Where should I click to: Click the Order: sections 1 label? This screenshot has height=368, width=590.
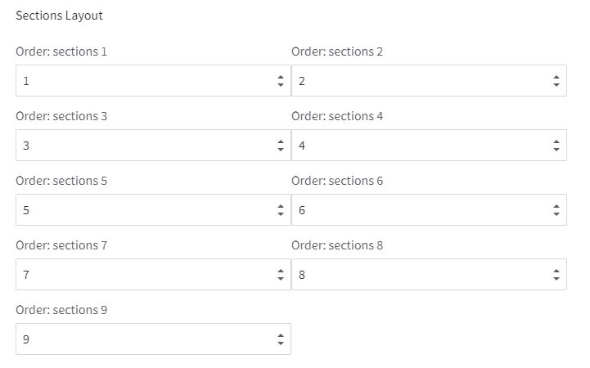61,52
